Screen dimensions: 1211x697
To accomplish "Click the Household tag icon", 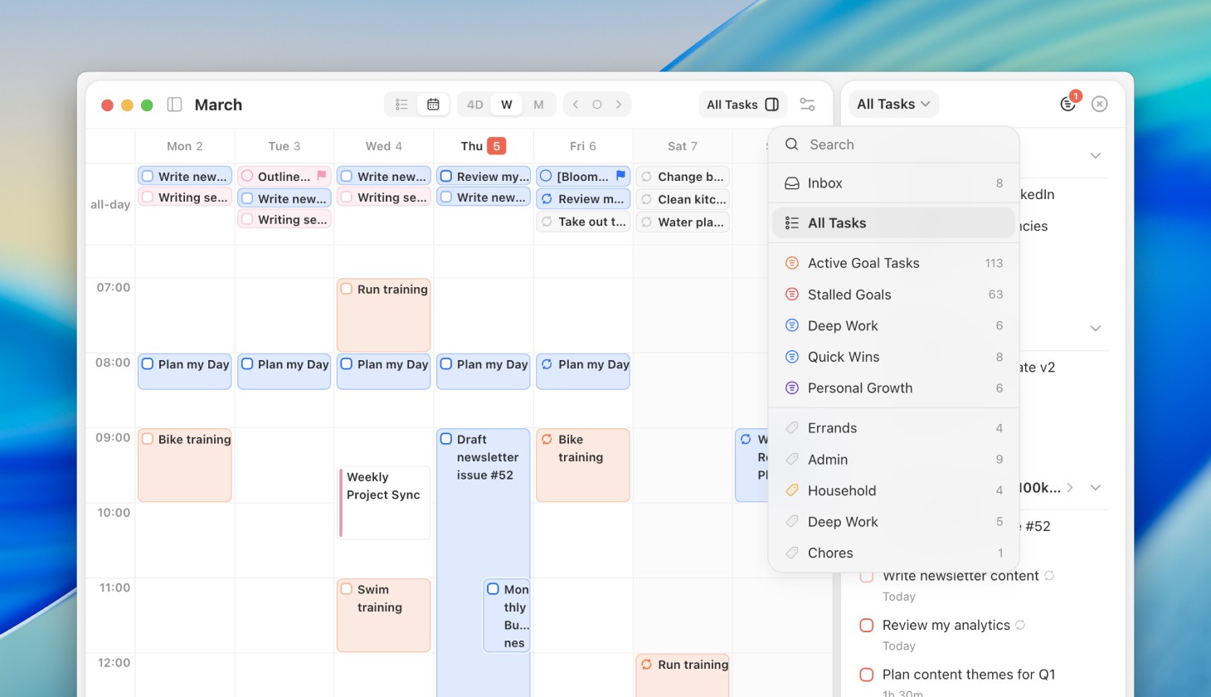I will (792, 490).
